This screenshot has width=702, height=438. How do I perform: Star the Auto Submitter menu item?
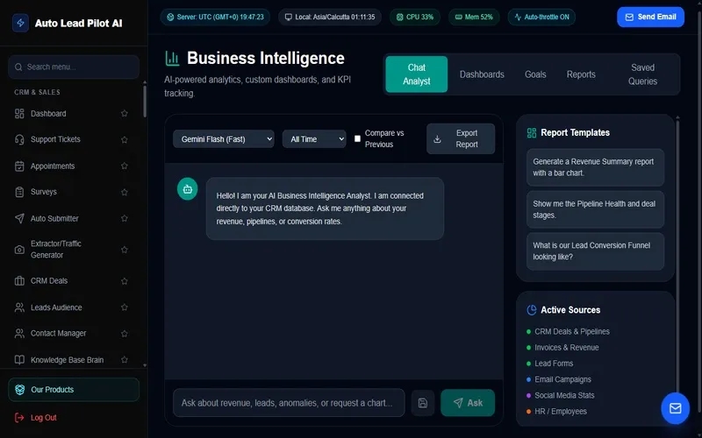[x=125, y=218]
